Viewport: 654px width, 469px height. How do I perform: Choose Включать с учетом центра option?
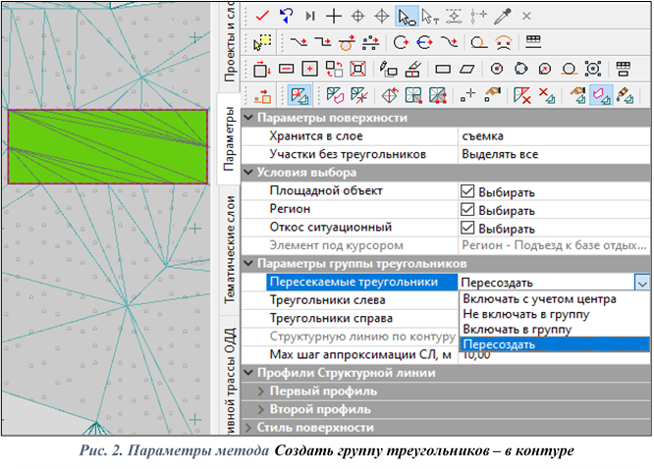(x=554, y=299)
